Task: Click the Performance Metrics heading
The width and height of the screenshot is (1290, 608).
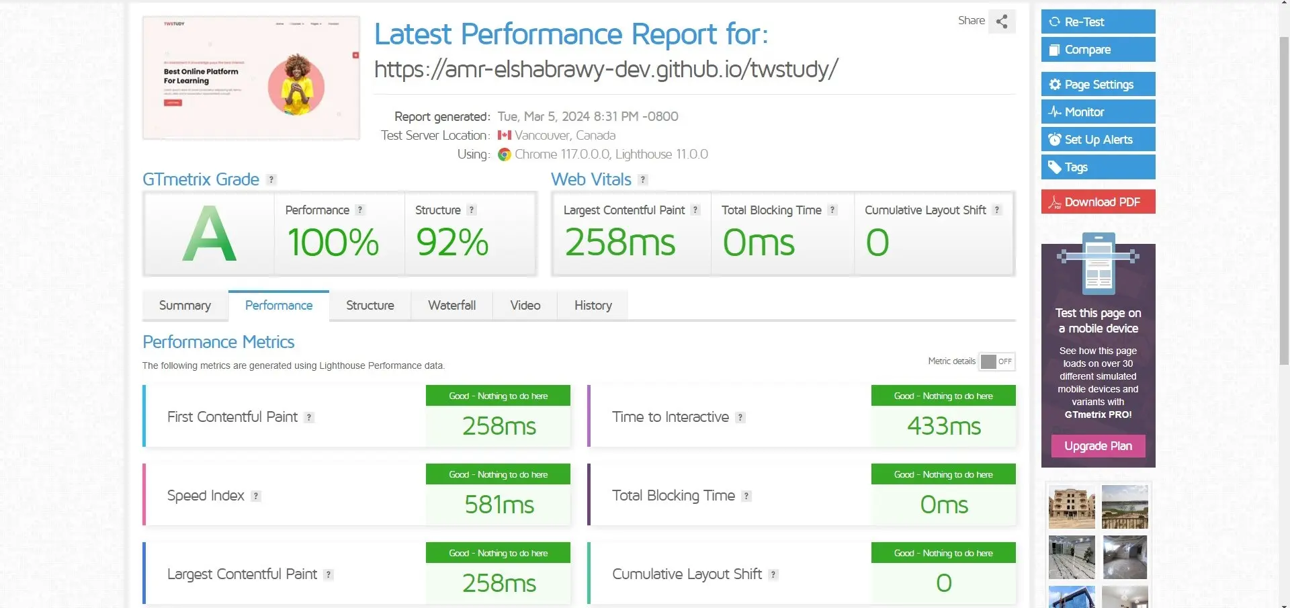Action: tap(218, 342)
